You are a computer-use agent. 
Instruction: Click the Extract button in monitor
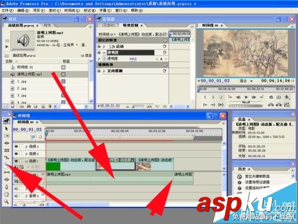coord(278,105)
